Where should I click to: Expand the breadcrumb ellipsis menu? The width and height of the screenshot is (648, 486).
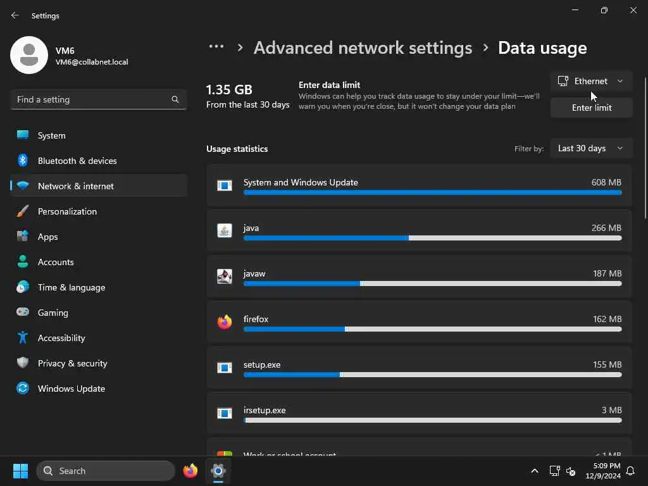[x=216, y=47]
